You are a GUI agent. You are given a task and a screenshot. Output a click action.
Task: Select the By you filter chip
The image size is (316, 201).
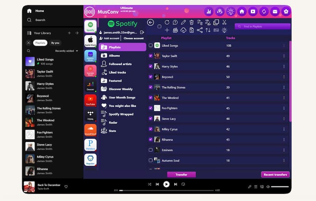(x=55, y=43)
